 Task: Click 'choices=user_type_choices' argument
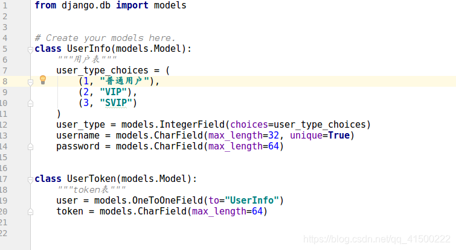(x=298, y=125)
